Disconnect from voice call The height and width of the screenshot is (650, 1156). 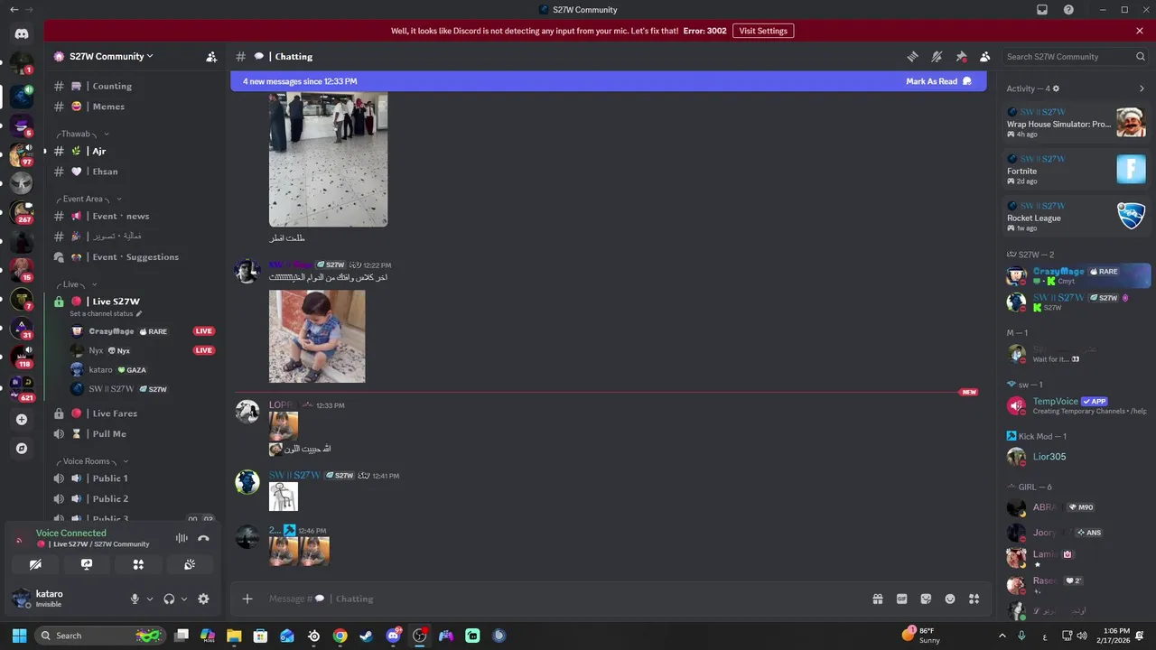[203, 538]
